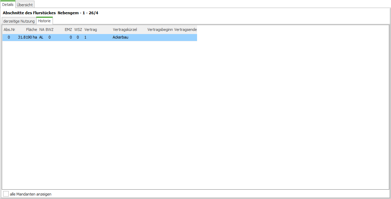Click the Vertragsende column header

point(185,30)
